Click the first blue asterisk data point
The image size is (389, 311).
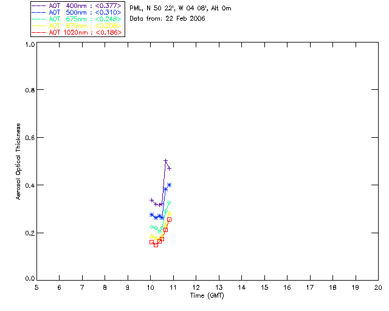coord(151,215)
